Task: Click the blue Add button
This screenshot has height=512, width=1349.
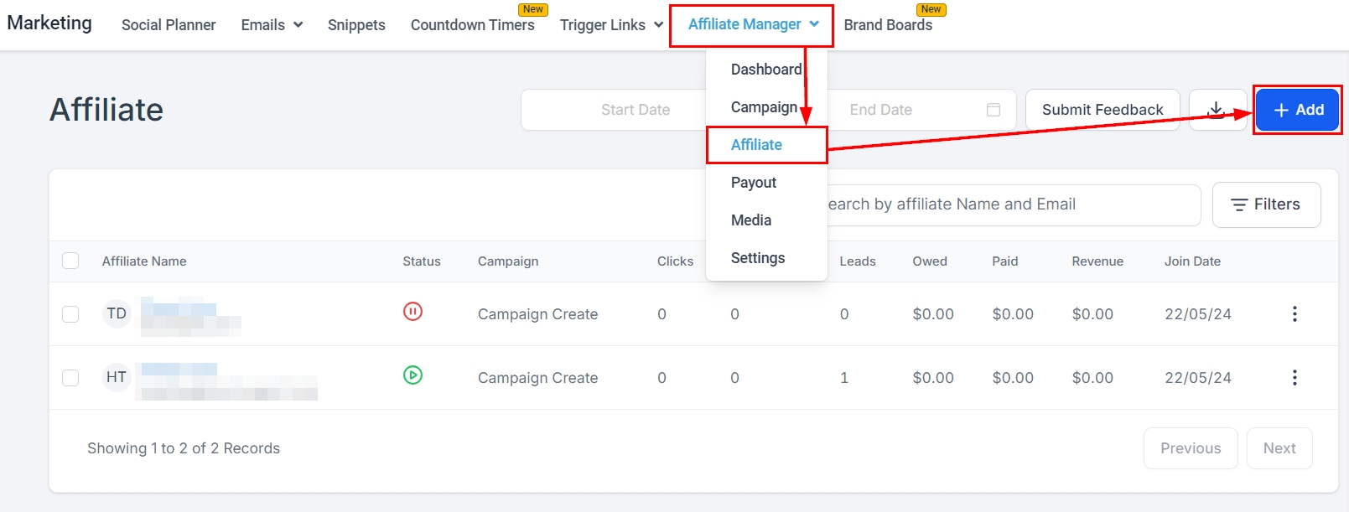Action: click(x=1298, y=110)
